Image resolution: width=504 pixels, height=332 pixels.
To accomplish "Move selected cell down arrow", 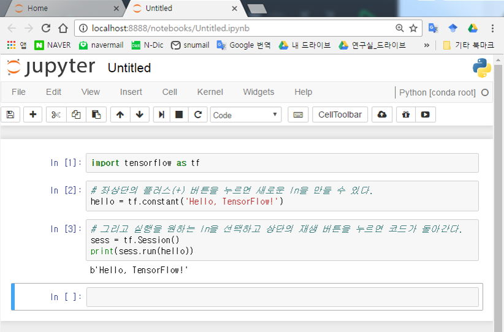I will click(140, 115).
